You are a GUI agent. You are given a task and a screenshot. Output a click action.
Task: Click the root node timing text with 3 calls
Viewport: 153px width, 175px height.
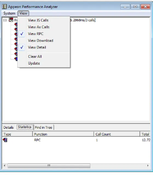pos(83,20)
